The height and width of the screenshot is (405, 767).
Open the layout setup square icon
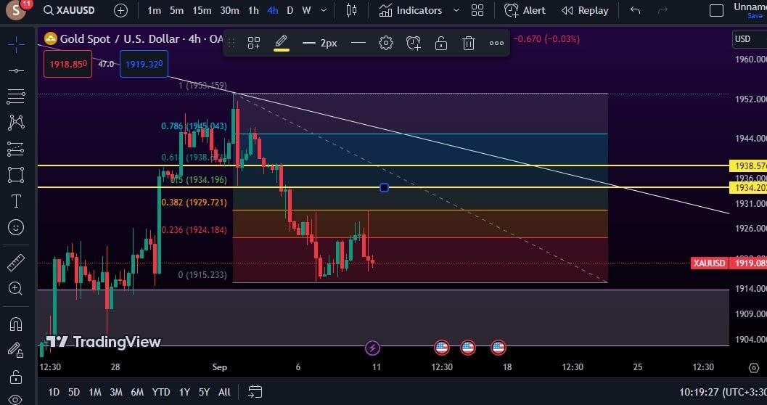[716, 10]
